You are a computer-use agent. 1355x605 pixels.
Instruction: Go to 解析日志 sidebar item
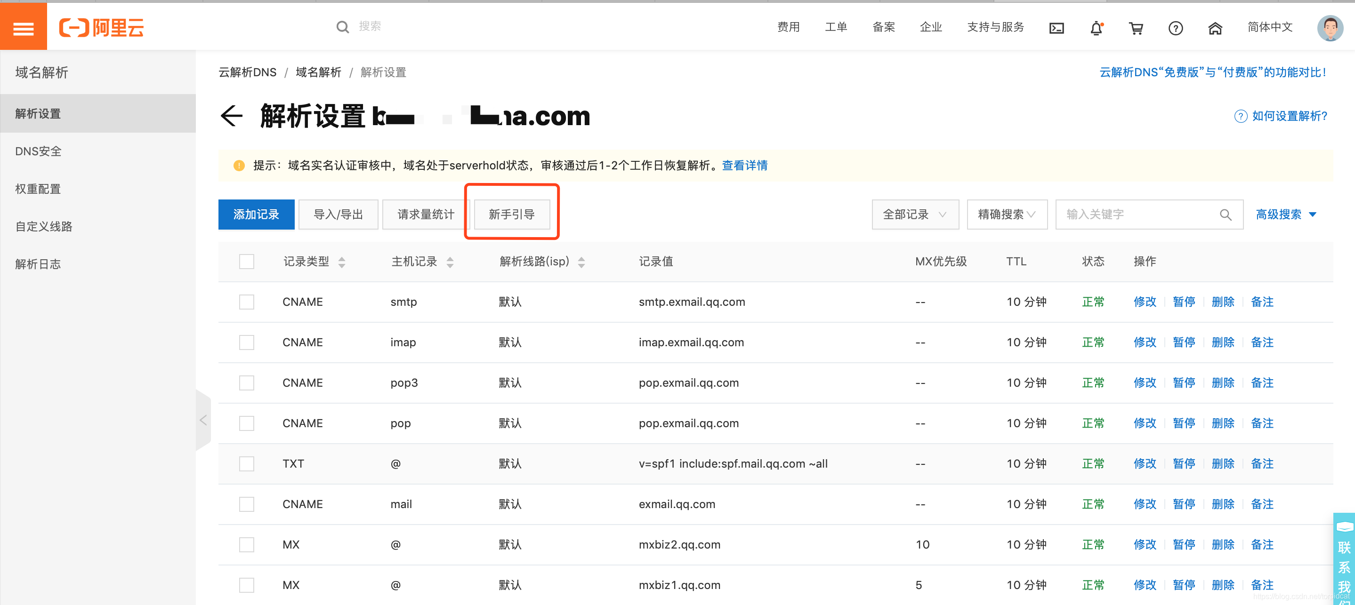38,264
